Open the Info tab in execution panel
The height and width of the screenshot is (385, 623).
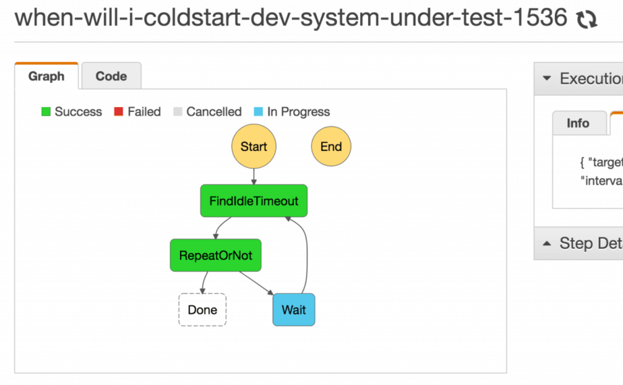coord(578,123)
